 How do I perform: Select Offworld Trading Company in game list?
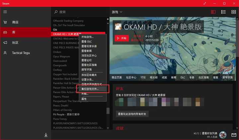68,21
